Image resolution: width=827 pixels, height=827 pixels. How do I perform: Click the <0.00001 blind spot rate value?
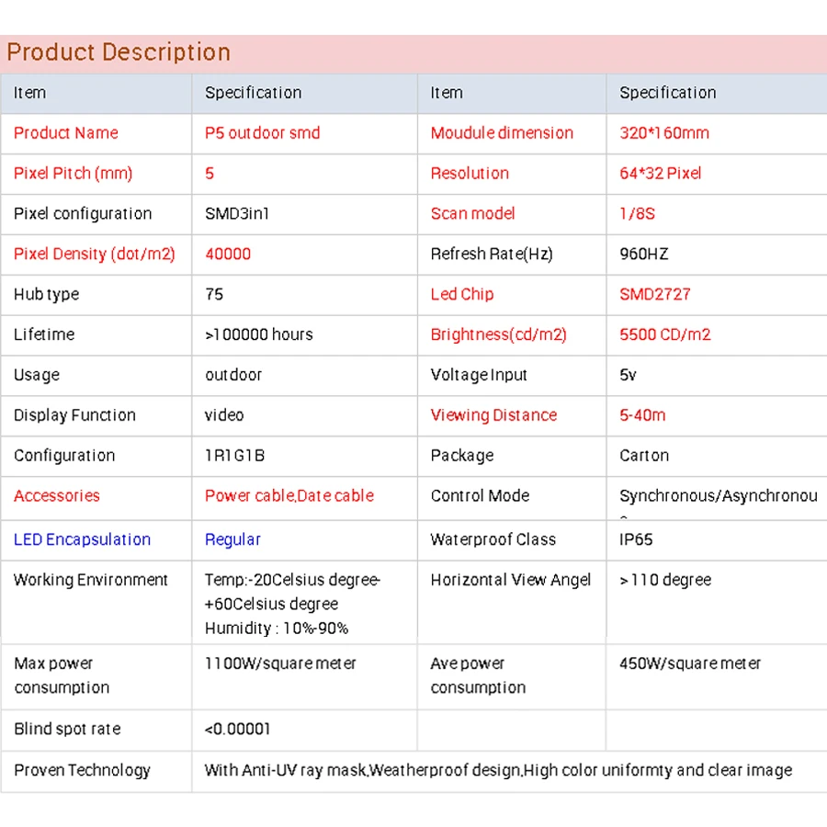(238, 730)
